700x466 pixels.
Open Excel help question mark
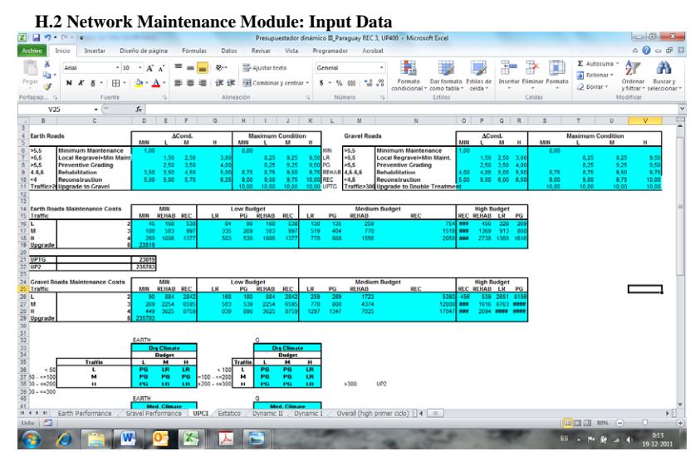[x=646, y=51]
